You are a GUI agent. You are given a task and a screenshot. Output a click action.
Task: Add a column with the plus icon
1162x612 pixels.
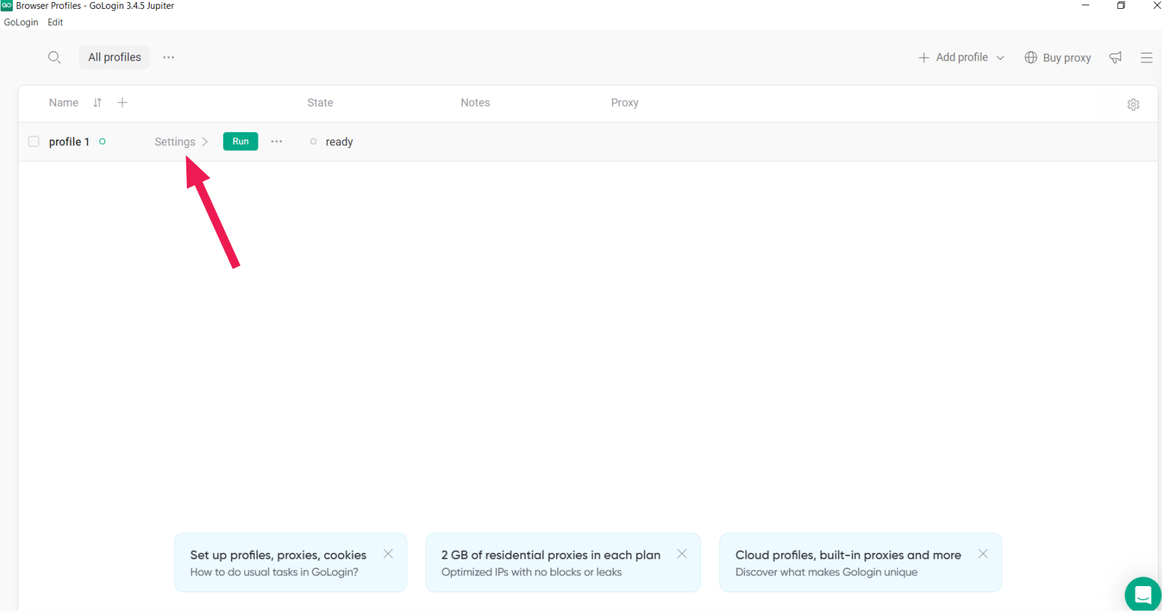[122, 103]
